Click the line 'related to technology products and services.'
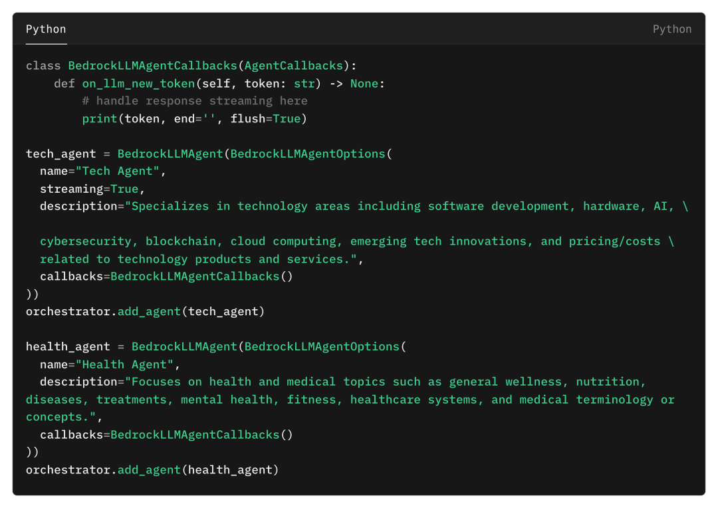The height and width of the screenshot is (508, 718). [201, 259]
